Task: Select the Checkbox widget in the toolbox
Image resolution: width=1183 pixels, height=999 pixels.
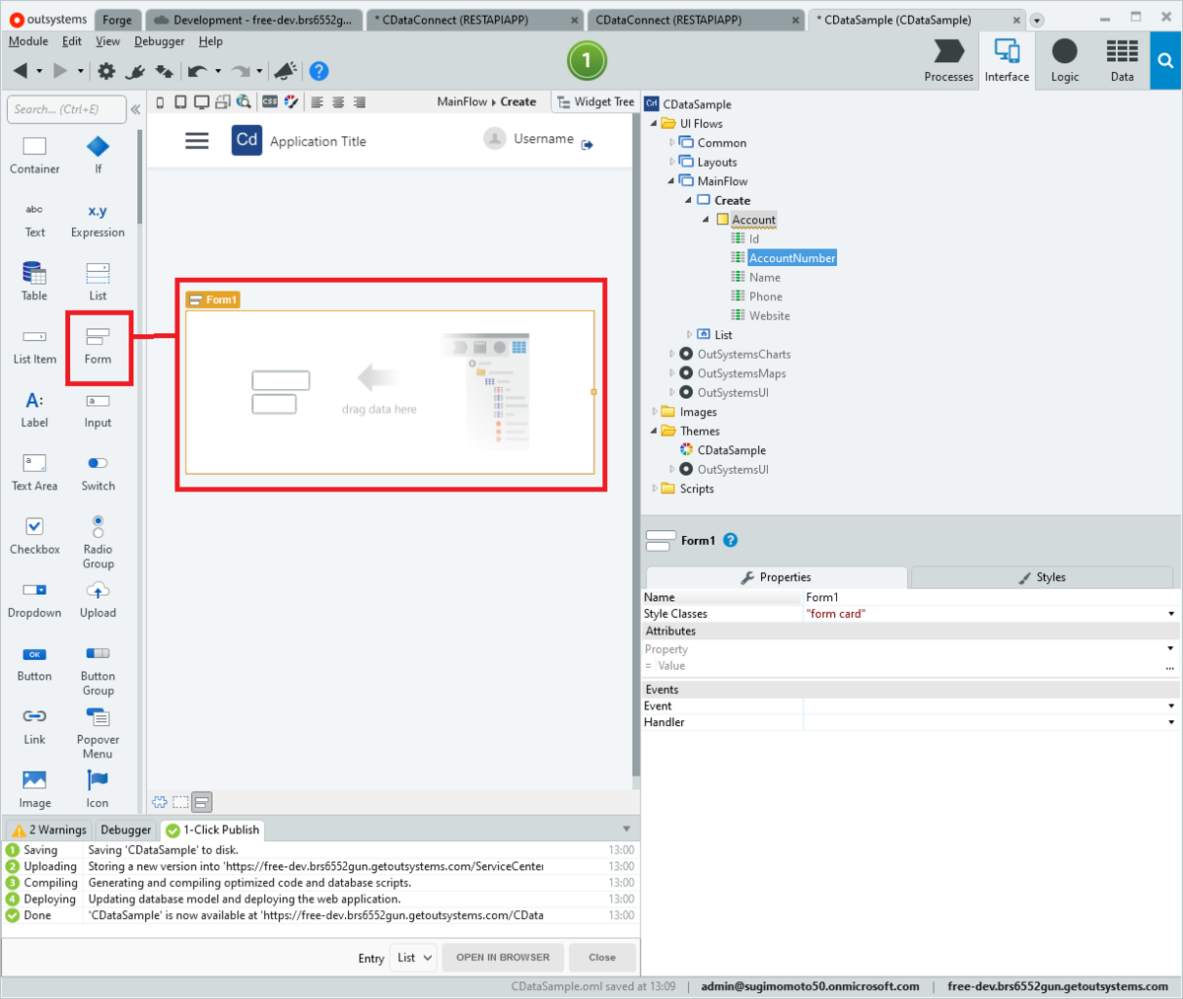Action: tap(35, 536)
